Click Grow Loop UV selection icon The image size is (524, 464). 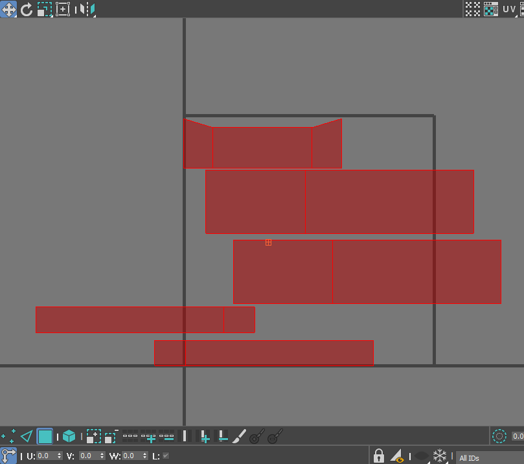click(148, 436)
